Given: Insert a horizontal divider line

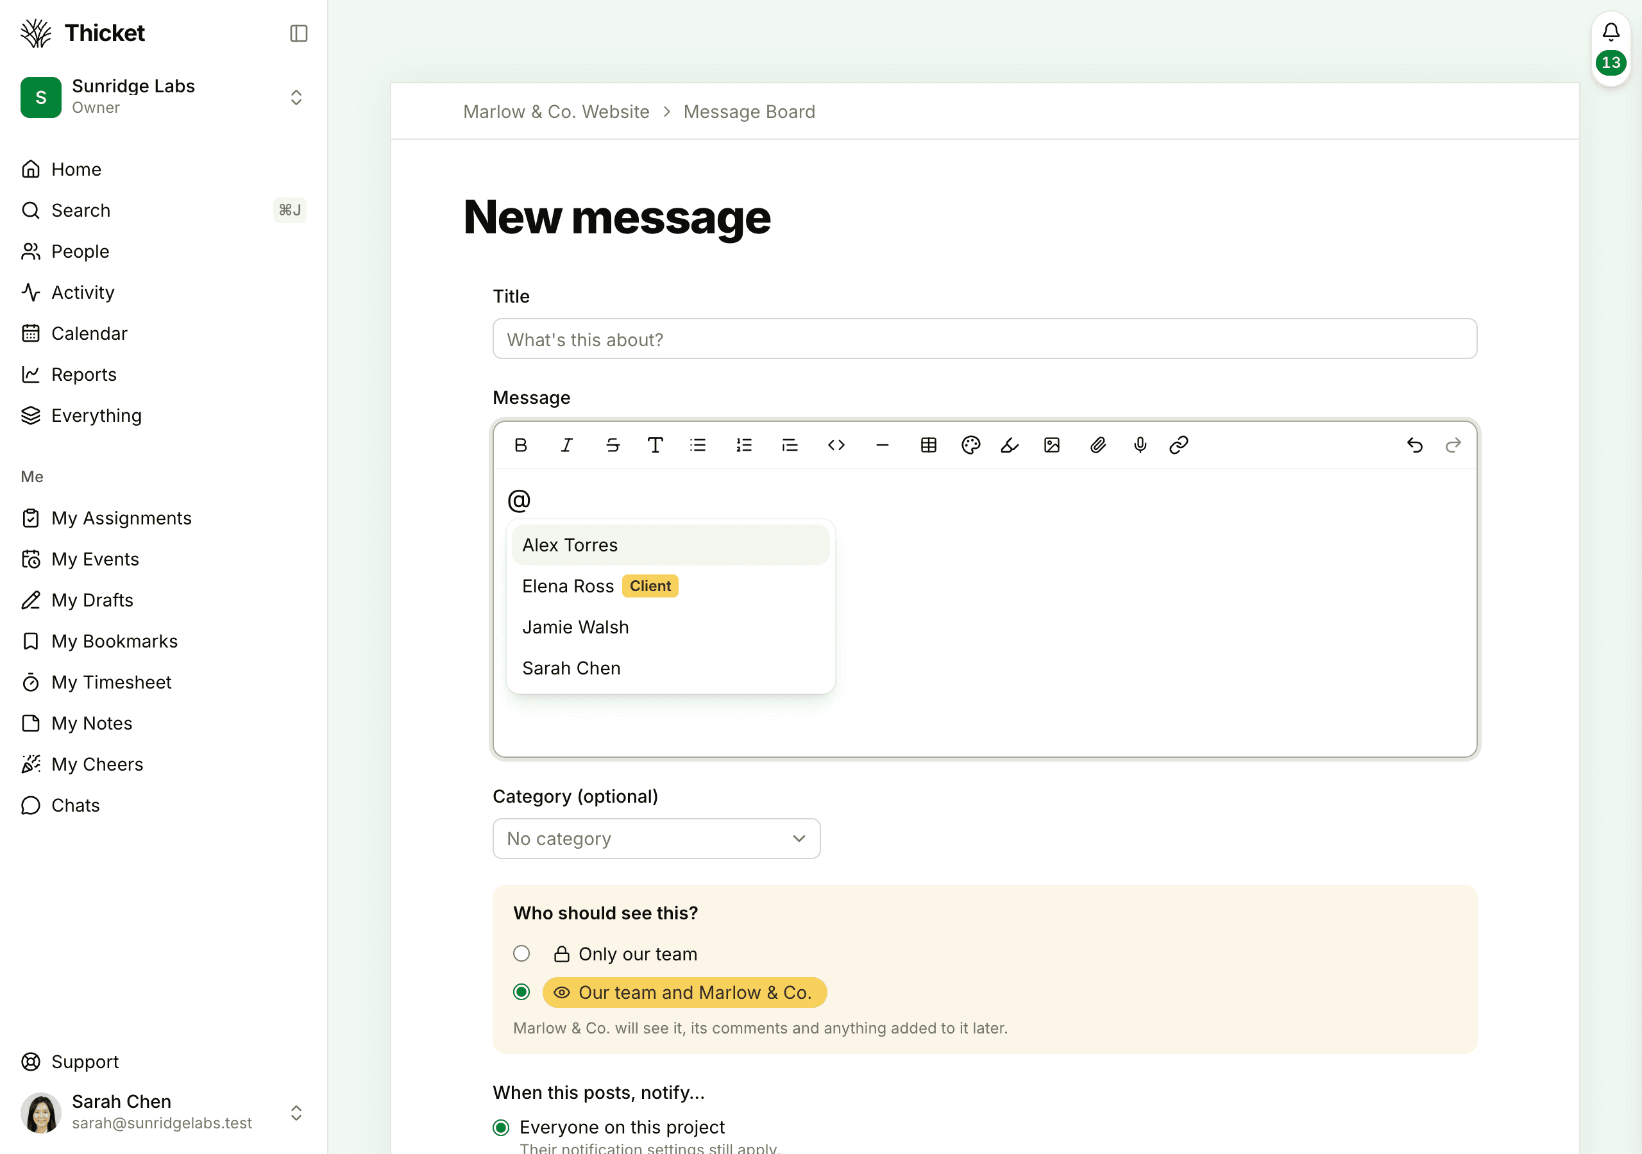Looking at the screenshot, I should (x=883, y=445).
